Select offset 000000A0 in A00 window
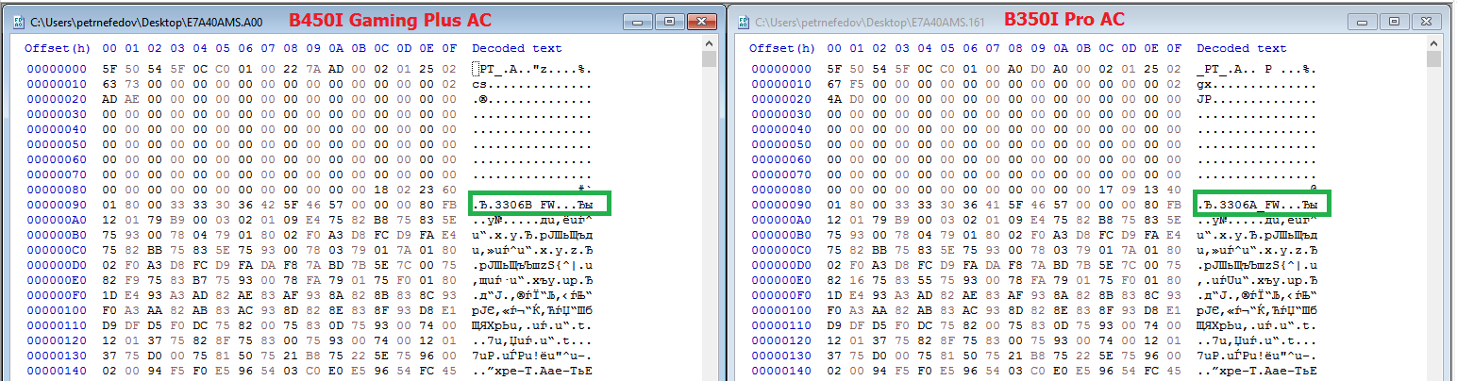1457x381 pixels. point(57,220)
